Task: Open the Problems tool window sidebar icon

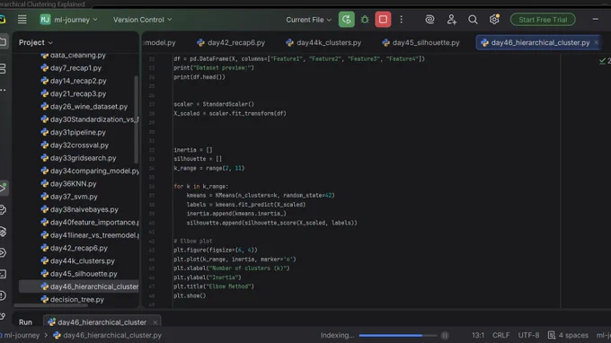Action: tap(3, 296)
